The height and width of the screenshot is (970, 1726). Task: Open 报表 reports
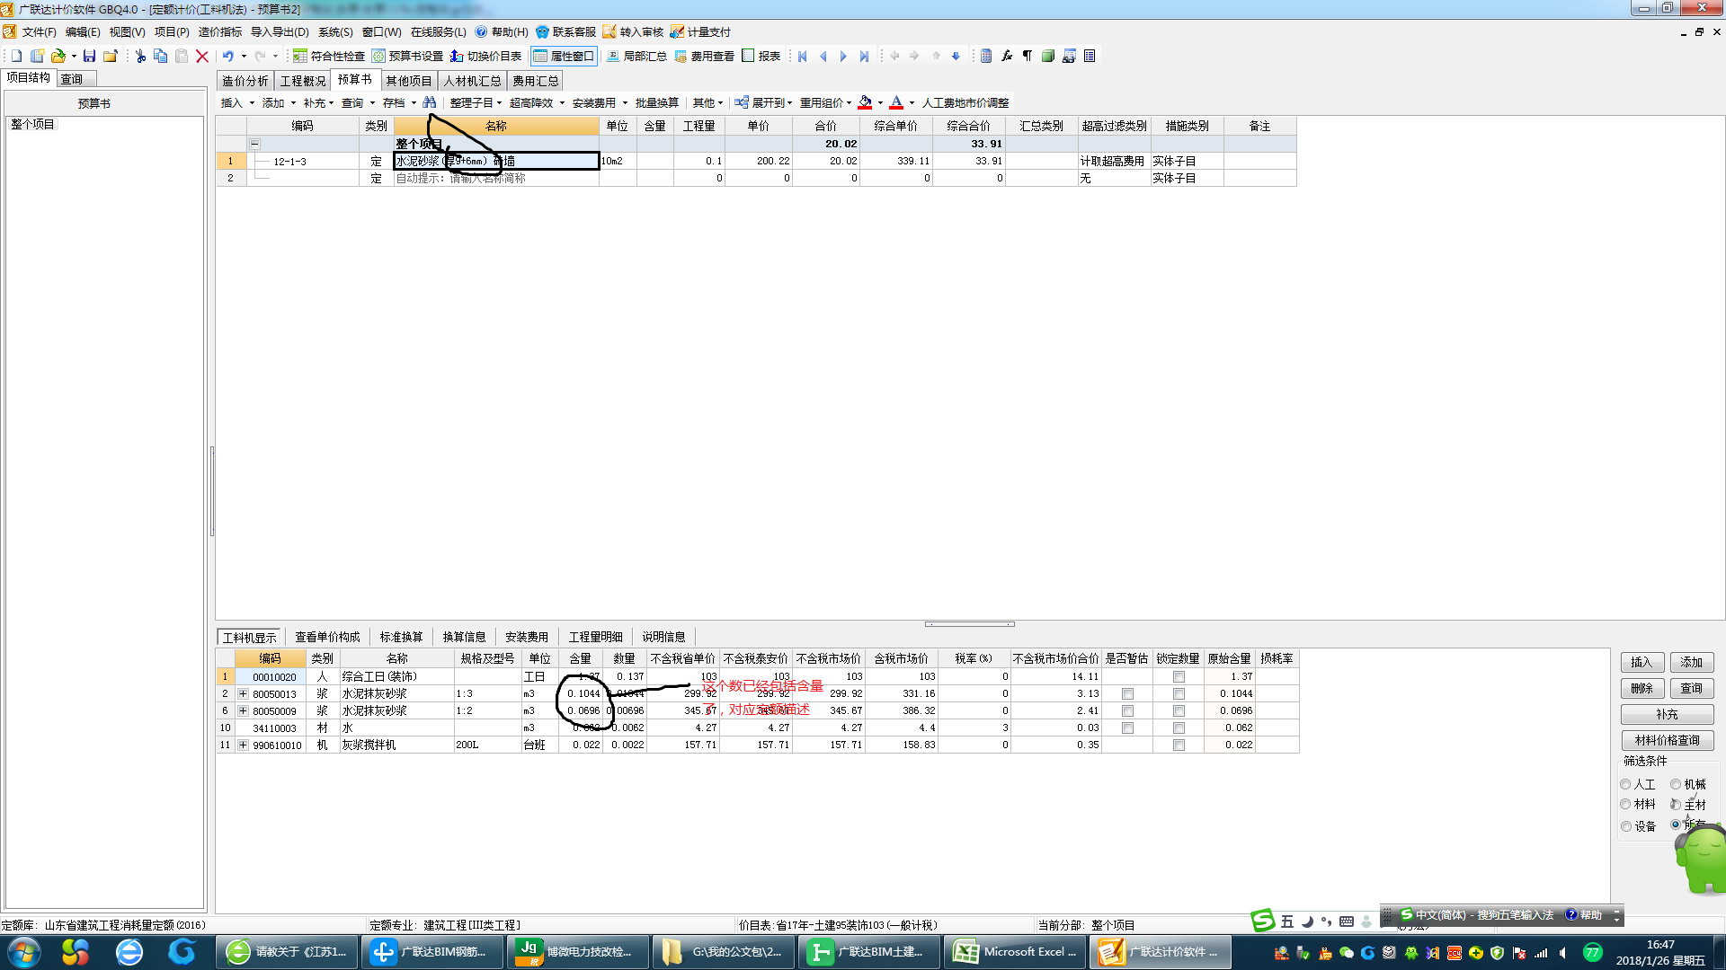click(761, 56)
